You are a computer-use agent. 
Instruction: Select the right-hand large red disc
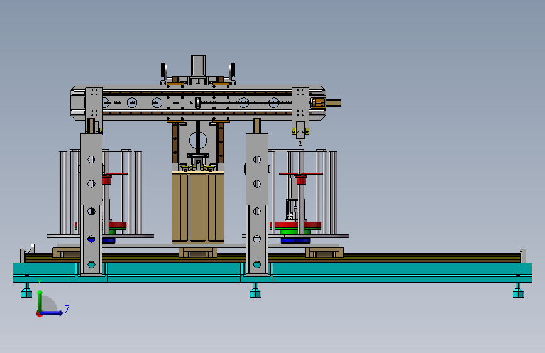296,225
